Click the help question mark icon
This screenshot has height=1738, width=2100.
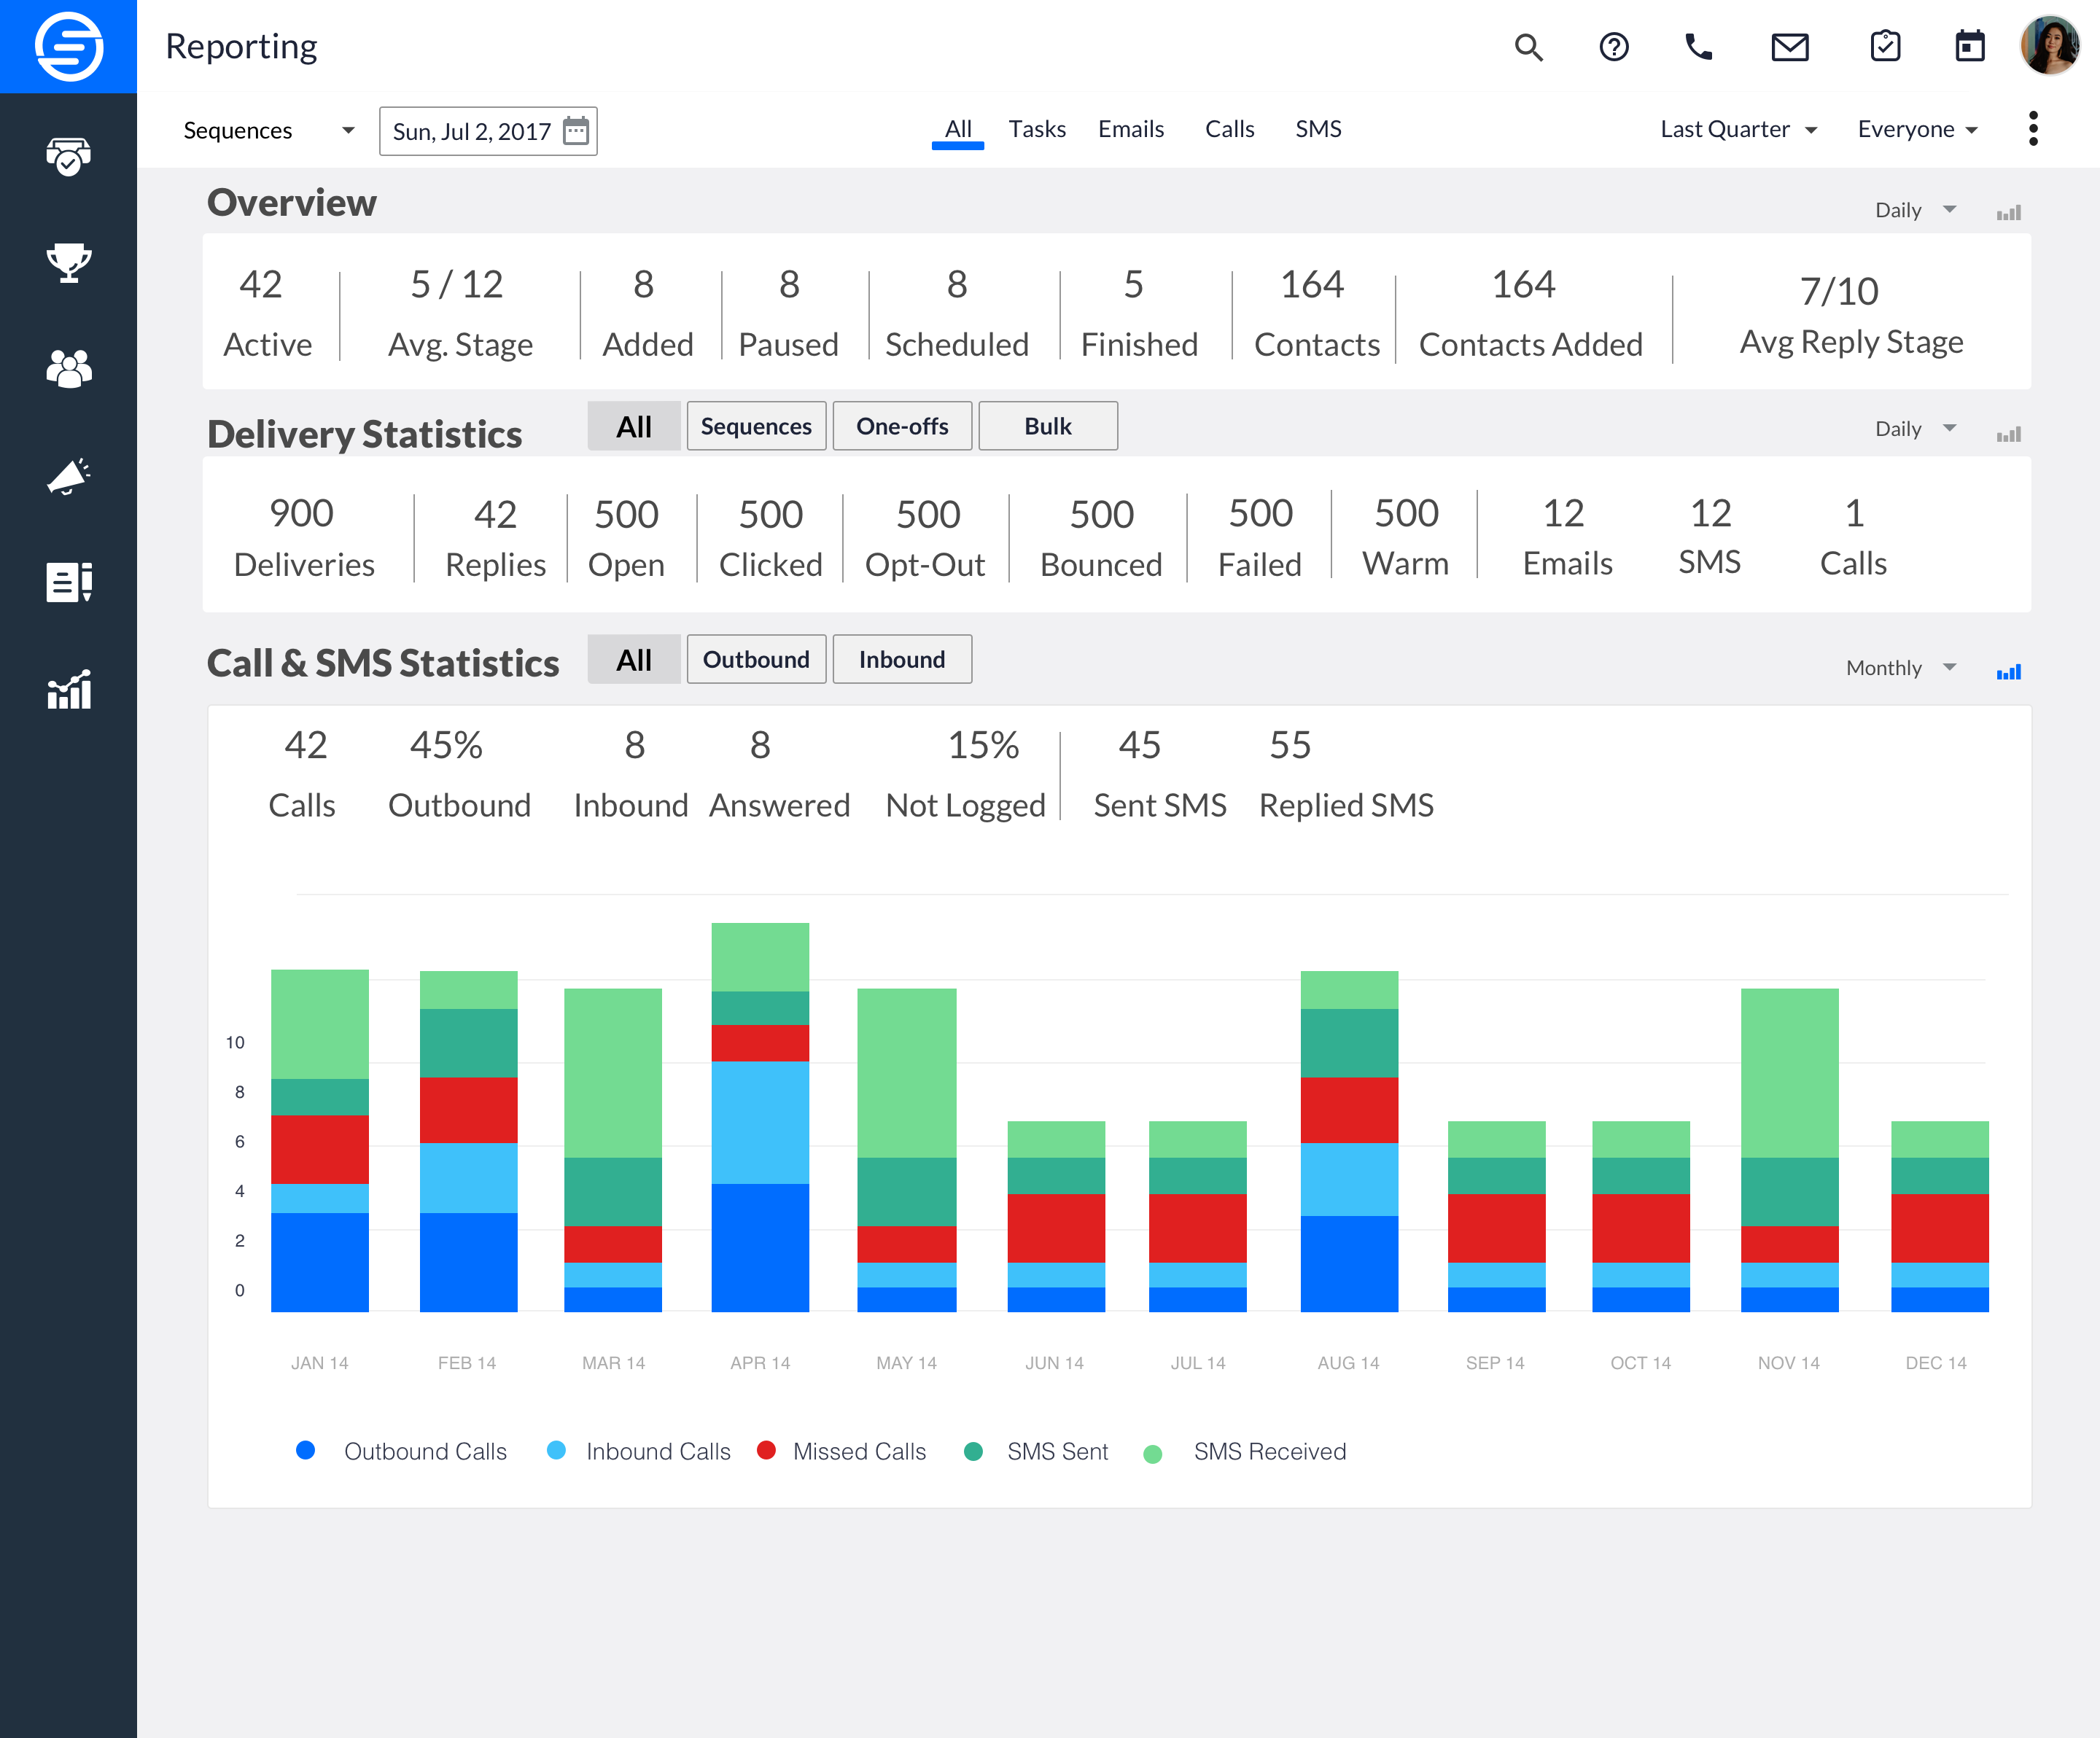(x=1613, y=47)
